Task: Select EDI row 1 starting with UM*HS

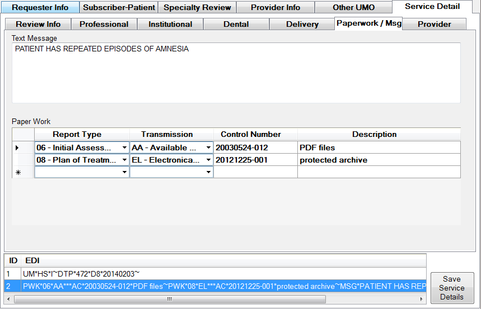Action: pos(168,274)
